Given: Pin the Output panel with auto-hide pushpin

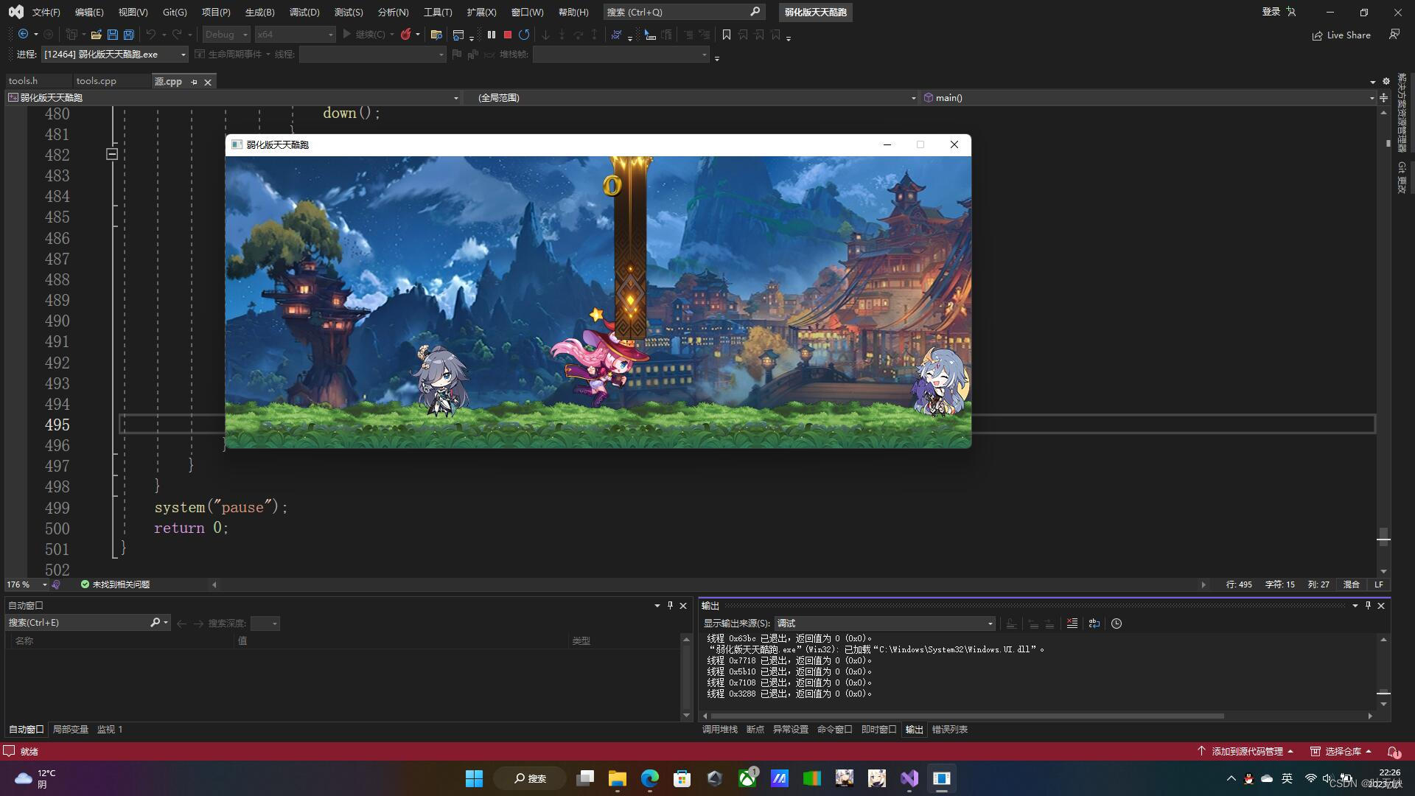Looking at the screenshot, I should [1368, 605].
